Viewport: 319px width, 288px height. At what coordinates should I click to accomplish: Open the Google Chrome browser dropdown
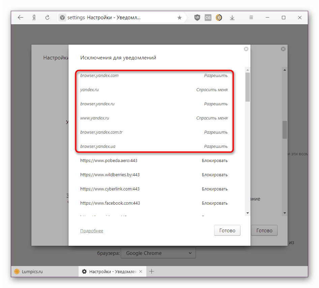(158, 253)
